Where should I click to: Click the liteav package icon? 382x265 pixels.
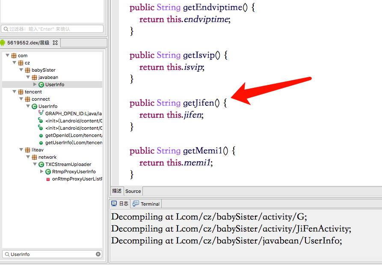coord(27,150)
